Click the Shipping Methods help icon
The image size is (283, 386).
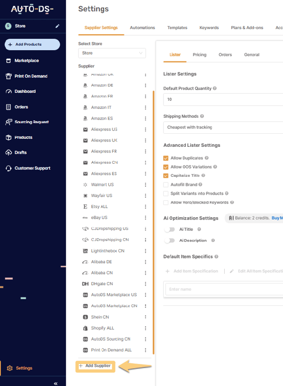(x=202, y=116)
